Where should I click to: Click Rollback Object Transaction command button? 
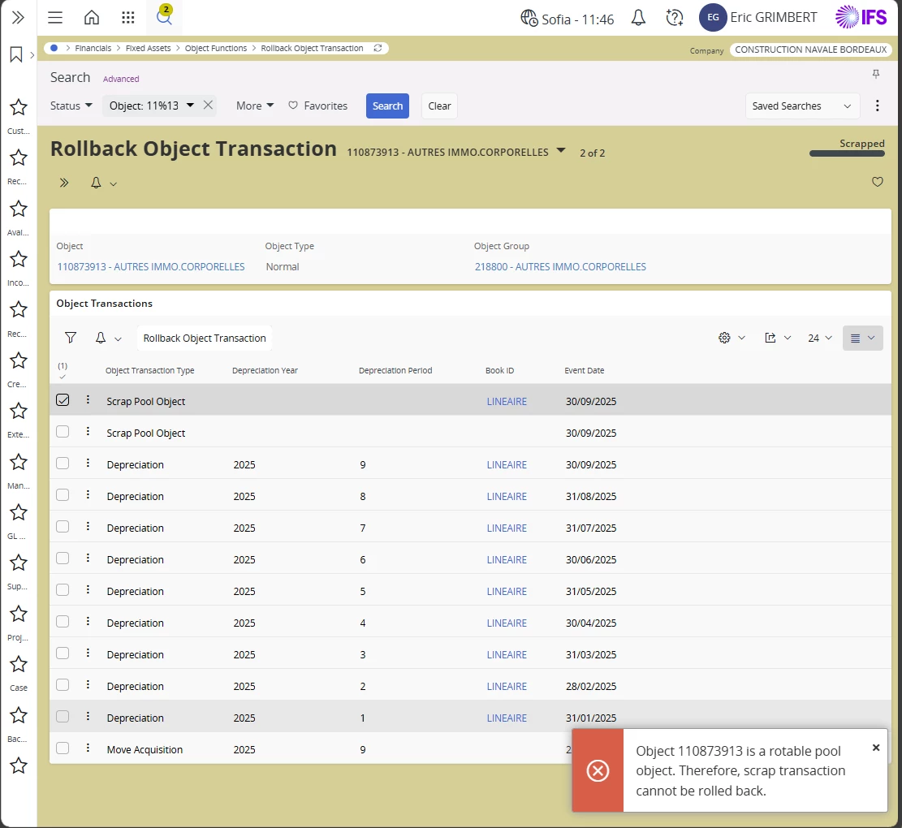(x=205, y=338)
